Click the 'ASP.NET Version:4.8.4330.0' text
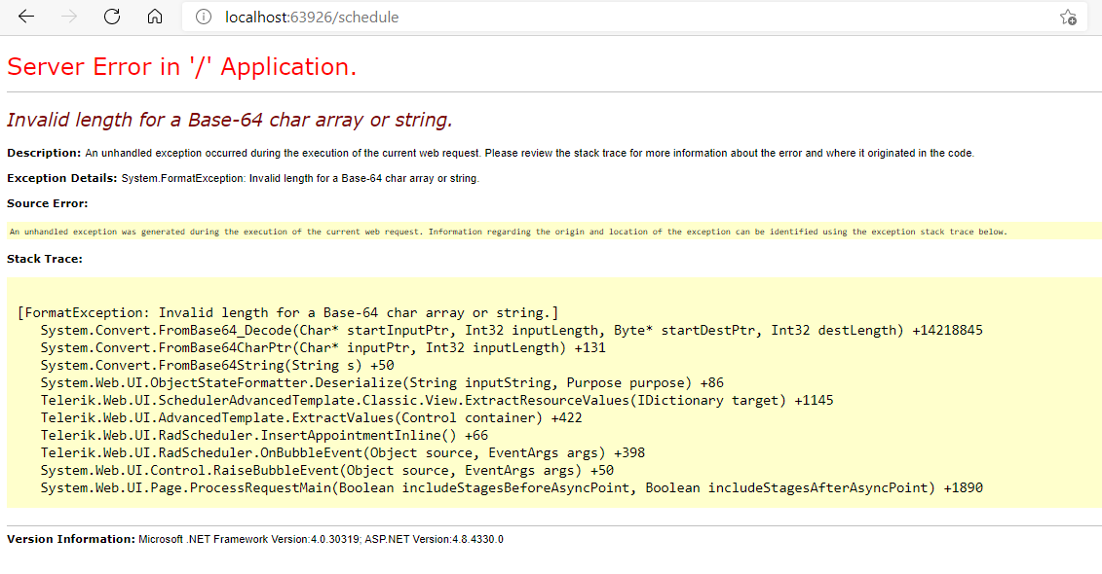Image resolution: width=1102 pixels, height=574 pixels. coord(436,540)
